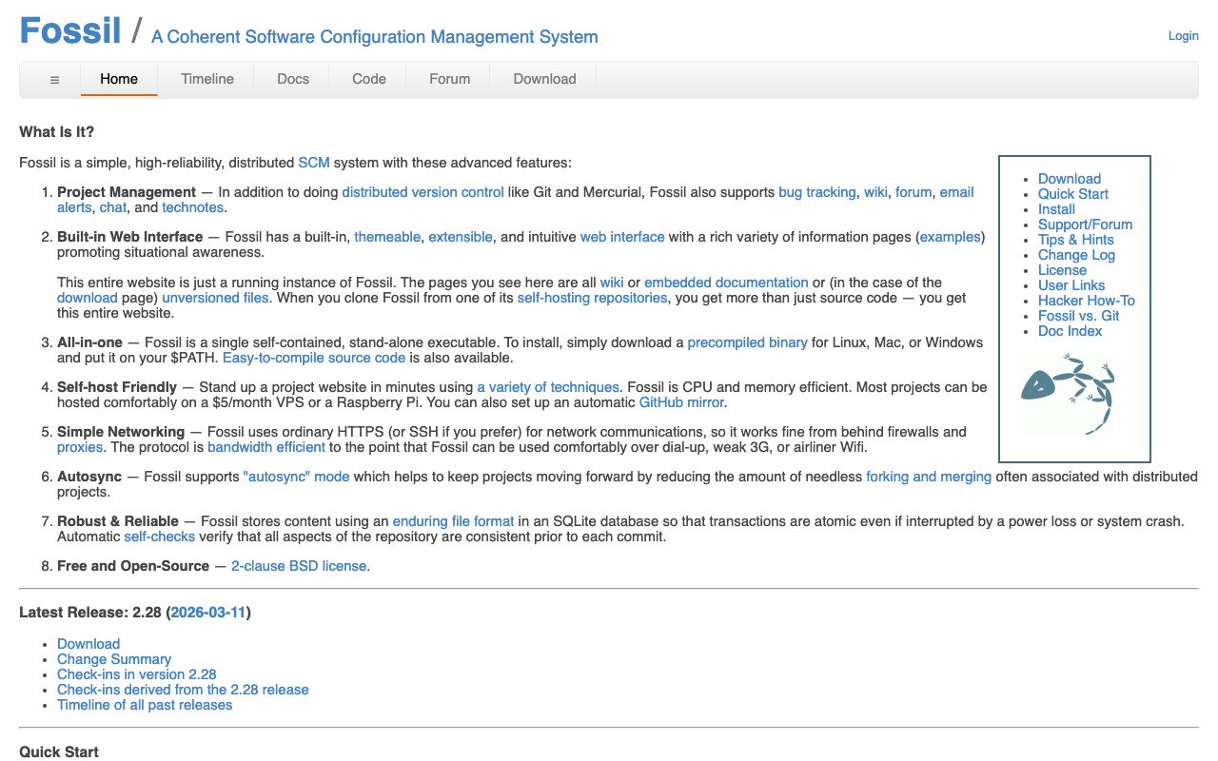Screen dimensions: 1218x761
Task: Open the '2-clause BSD license' link
Action: [299, 566]
